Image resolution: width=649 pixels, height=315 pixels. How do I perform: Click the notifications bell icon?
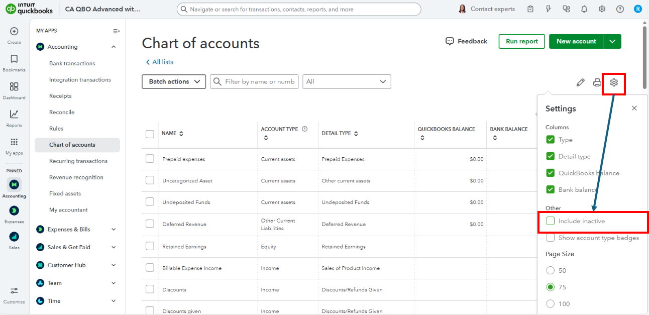point(584,9)
